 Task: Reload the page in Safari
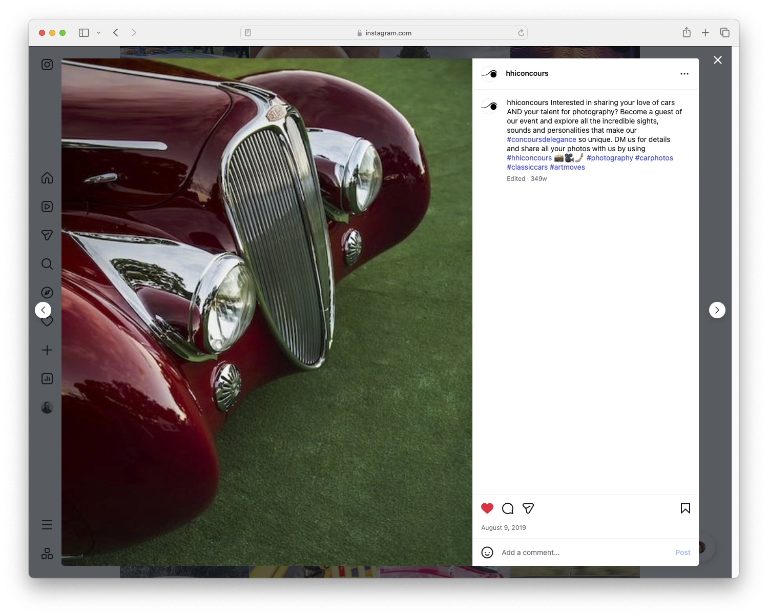point(521,33)
